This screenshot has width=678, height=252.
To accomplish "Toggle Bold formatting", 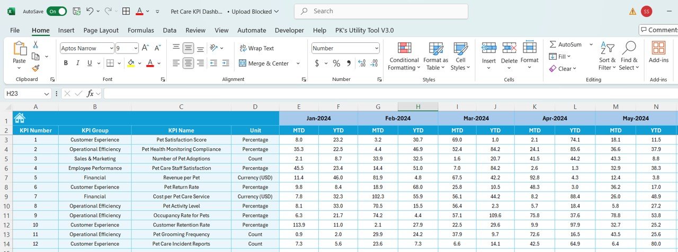I will [66, 63].
